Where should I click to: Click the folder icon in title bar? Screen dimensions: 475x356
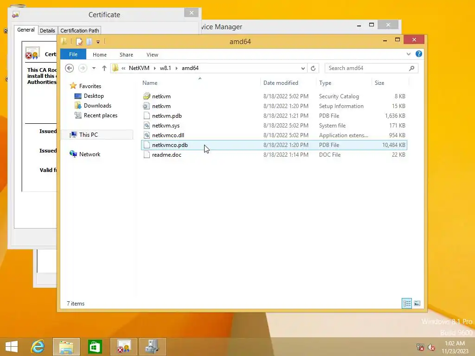64,41
